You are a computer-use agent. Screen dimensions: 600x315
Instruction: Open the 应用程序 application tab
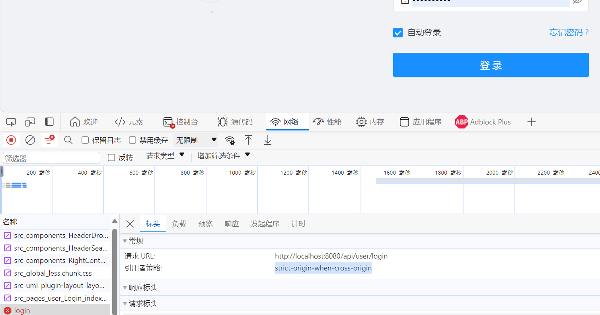click(x=421, y=122)
